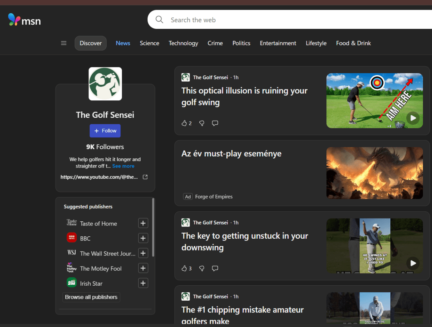This screenshot has height=327, width=432.
Task: Open the dragon fire ad thumbnail
Action: coord(375,173)
